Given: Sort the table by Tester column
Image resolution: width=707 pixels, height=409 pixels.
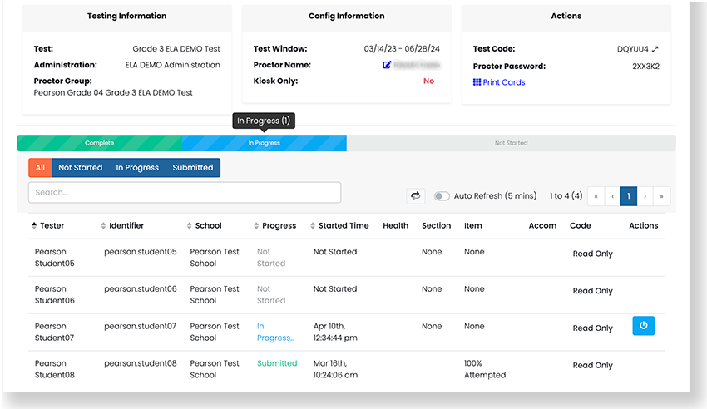Looking at the screenshot, I should click(x=34, y=225).
